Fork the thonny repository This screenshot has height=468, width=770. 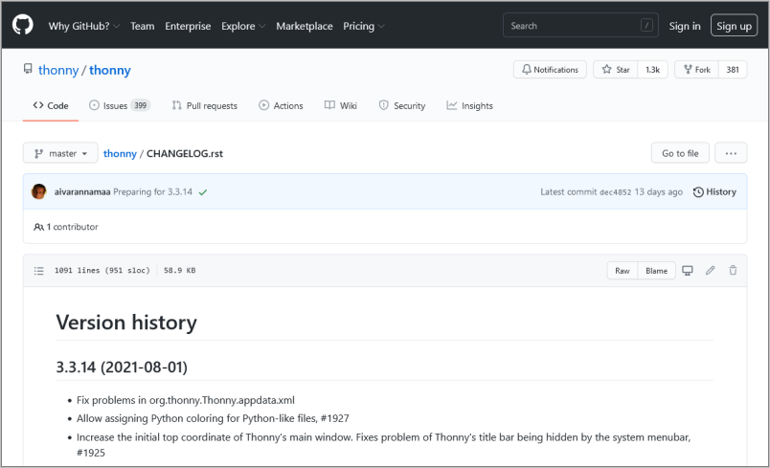(697, 70)
